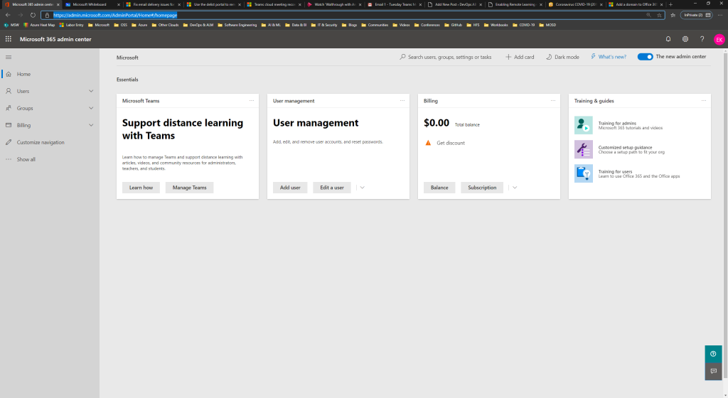Open User management card more options
The width and height of the screenshot is (728, 398).
coord(402,101)
